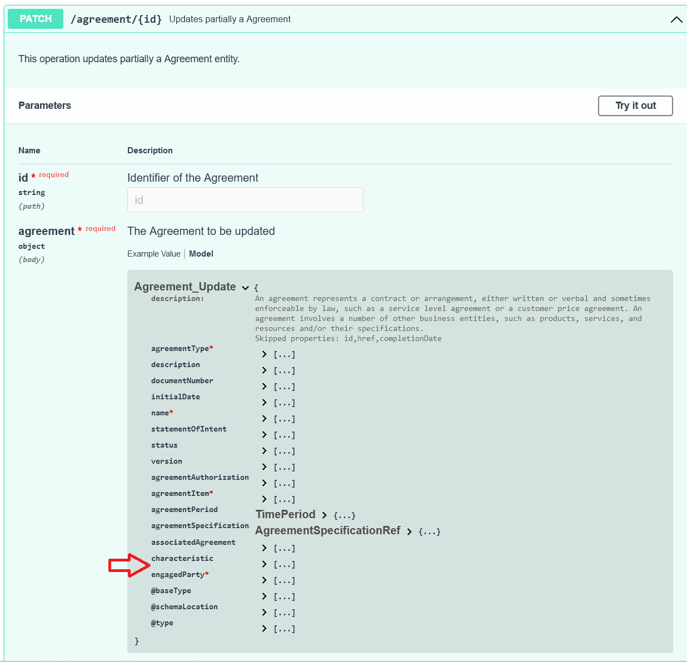Expand the @type property details

pyautogui.click(x=264, y=628)
